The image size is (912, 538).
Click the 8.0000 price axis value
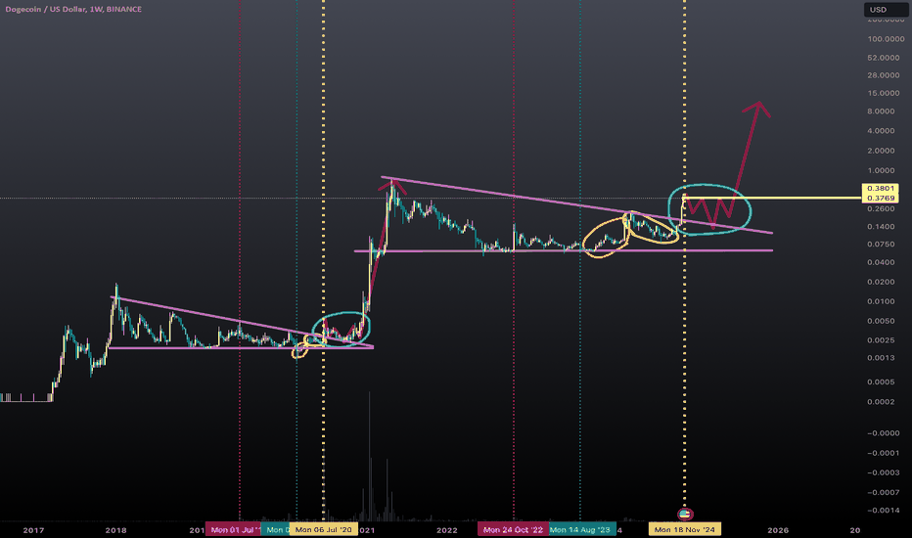[881, 112]
